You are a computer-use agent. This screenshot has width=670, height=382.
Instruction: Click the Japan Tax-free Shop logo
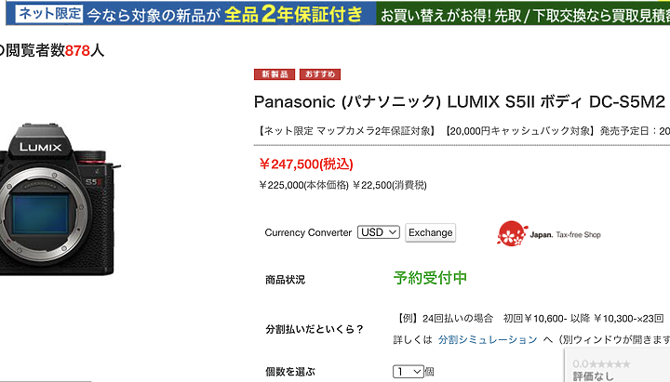click(x=549, y=233)
